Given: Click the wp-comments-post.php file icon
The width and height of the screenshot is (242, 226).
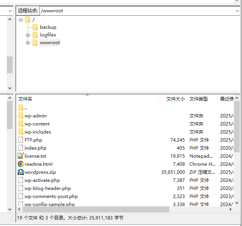Looking at the screenshot, I should point(21,196).
